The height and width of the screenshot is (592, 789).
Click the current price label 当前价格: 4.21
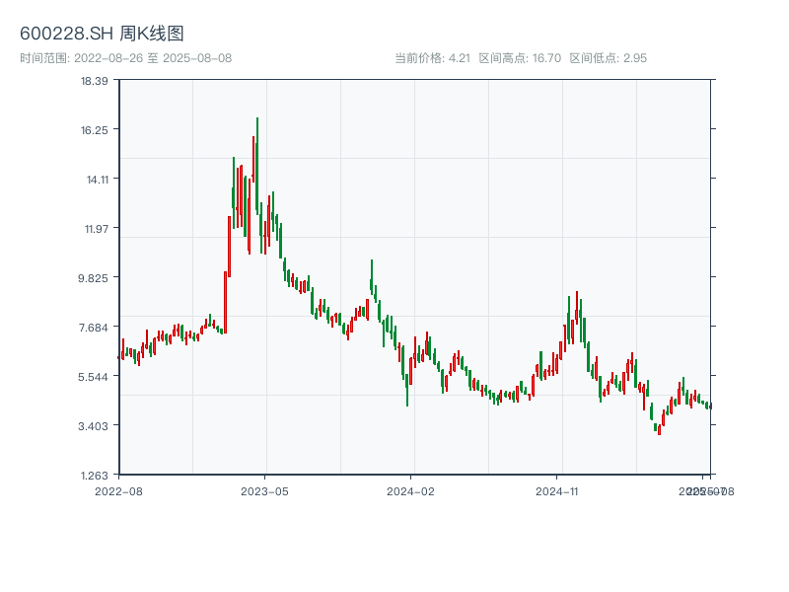tap(432, 58)
